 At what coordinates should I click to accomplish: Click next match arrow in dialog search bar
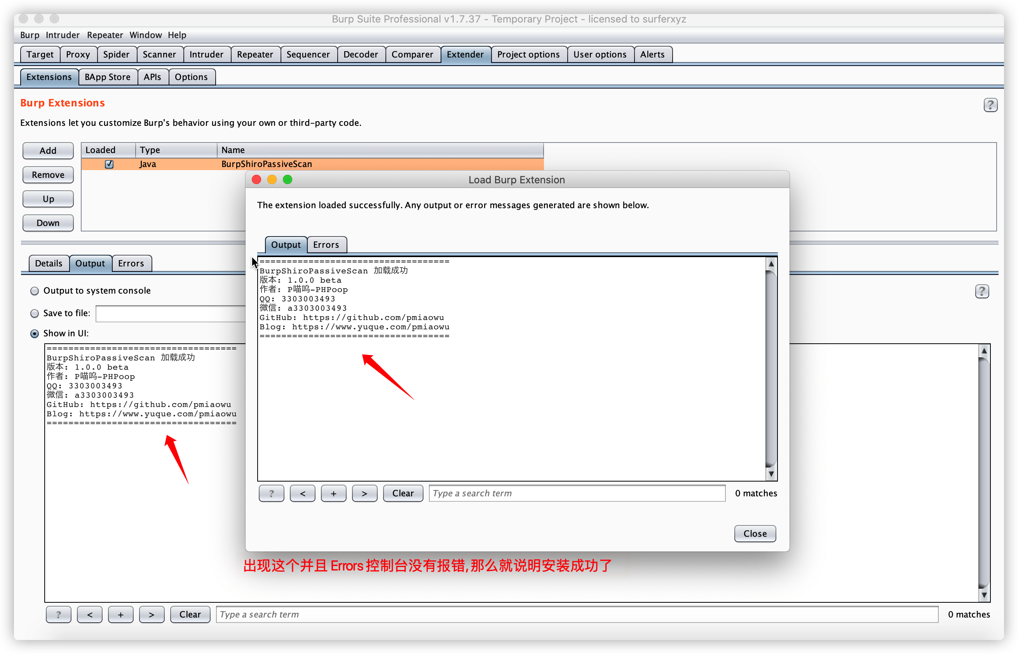point(364,493)
